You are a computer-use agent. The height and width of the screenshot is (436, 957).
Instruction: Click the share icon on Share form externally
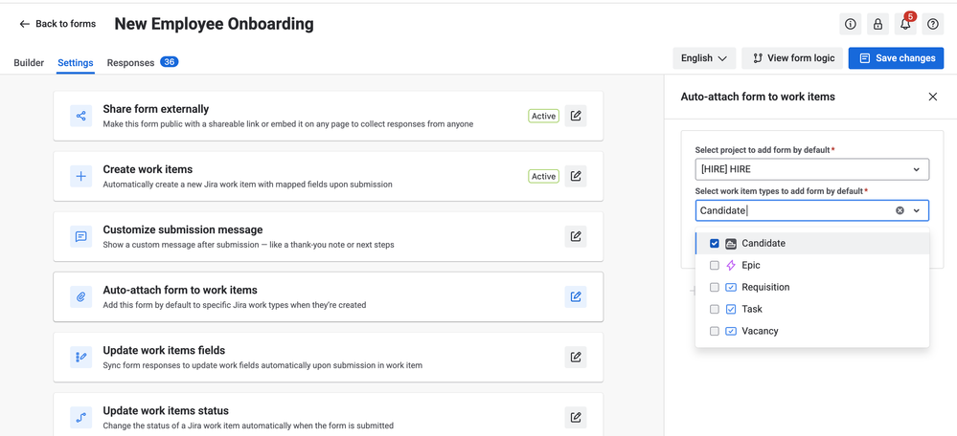pyautogui.click(x=81, y=116)
